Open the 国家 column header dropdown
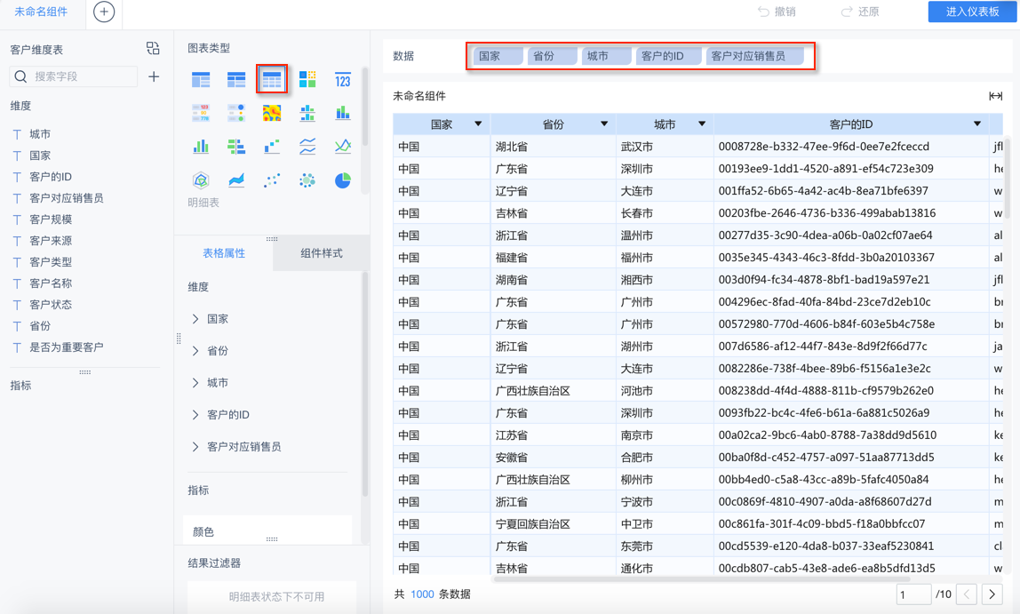The width and height of the screenshot is (1020, 614). pyautogui.click(x=478, y=124)
